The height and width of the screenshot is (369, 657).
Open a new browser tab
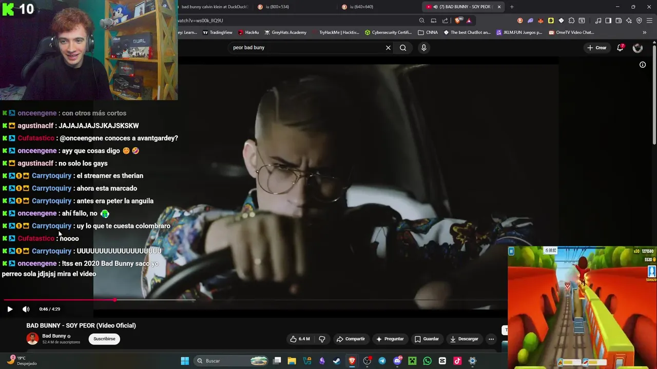pyautogui.click(x=512, y=7)
